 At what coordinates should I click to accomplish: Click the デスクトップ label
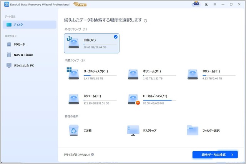point(150,131)
